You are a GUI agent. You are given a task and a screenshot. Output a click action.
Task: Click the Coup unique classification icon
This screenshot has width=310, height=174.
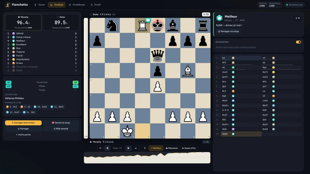pos(13,37)
